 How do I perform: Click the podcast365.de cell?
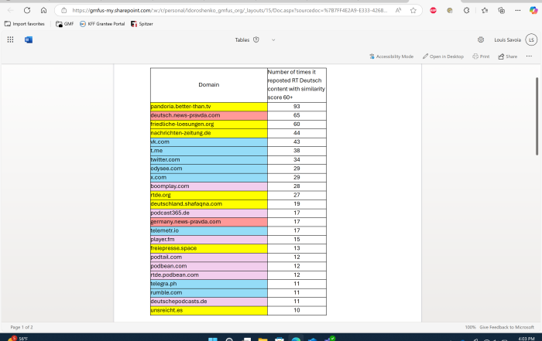click(209, 213)
